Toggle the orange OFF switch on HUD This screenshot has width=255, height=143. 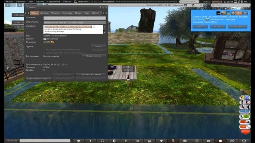pos(245,127)
